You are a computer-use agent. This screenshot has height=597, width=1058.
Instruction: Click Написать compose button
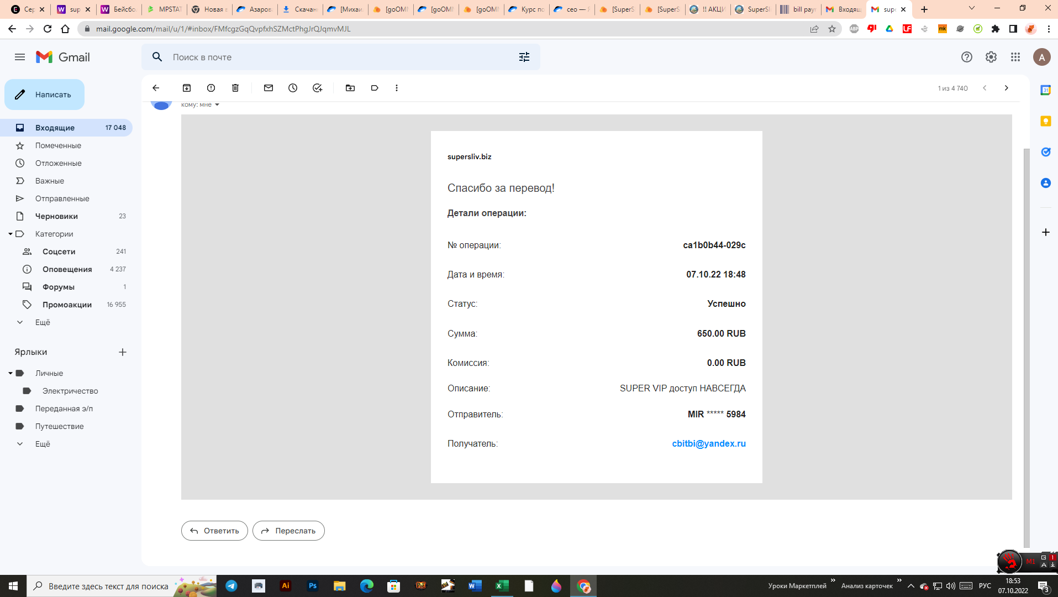(44, 95)
